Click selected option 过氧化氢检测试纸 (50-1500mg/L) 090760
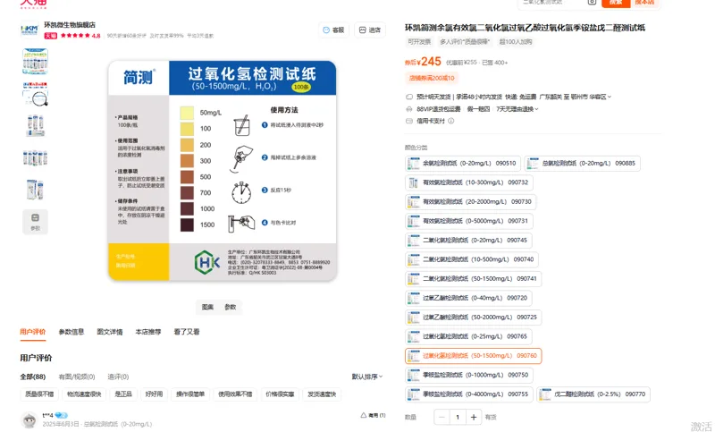 [473, 356]
